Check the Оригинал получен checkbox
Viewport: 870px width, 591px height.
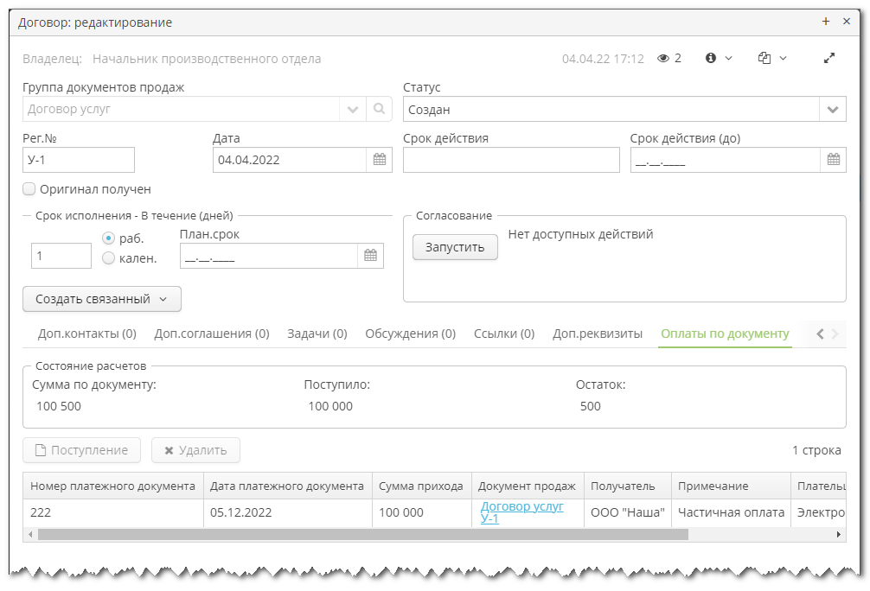coord(29,189)
